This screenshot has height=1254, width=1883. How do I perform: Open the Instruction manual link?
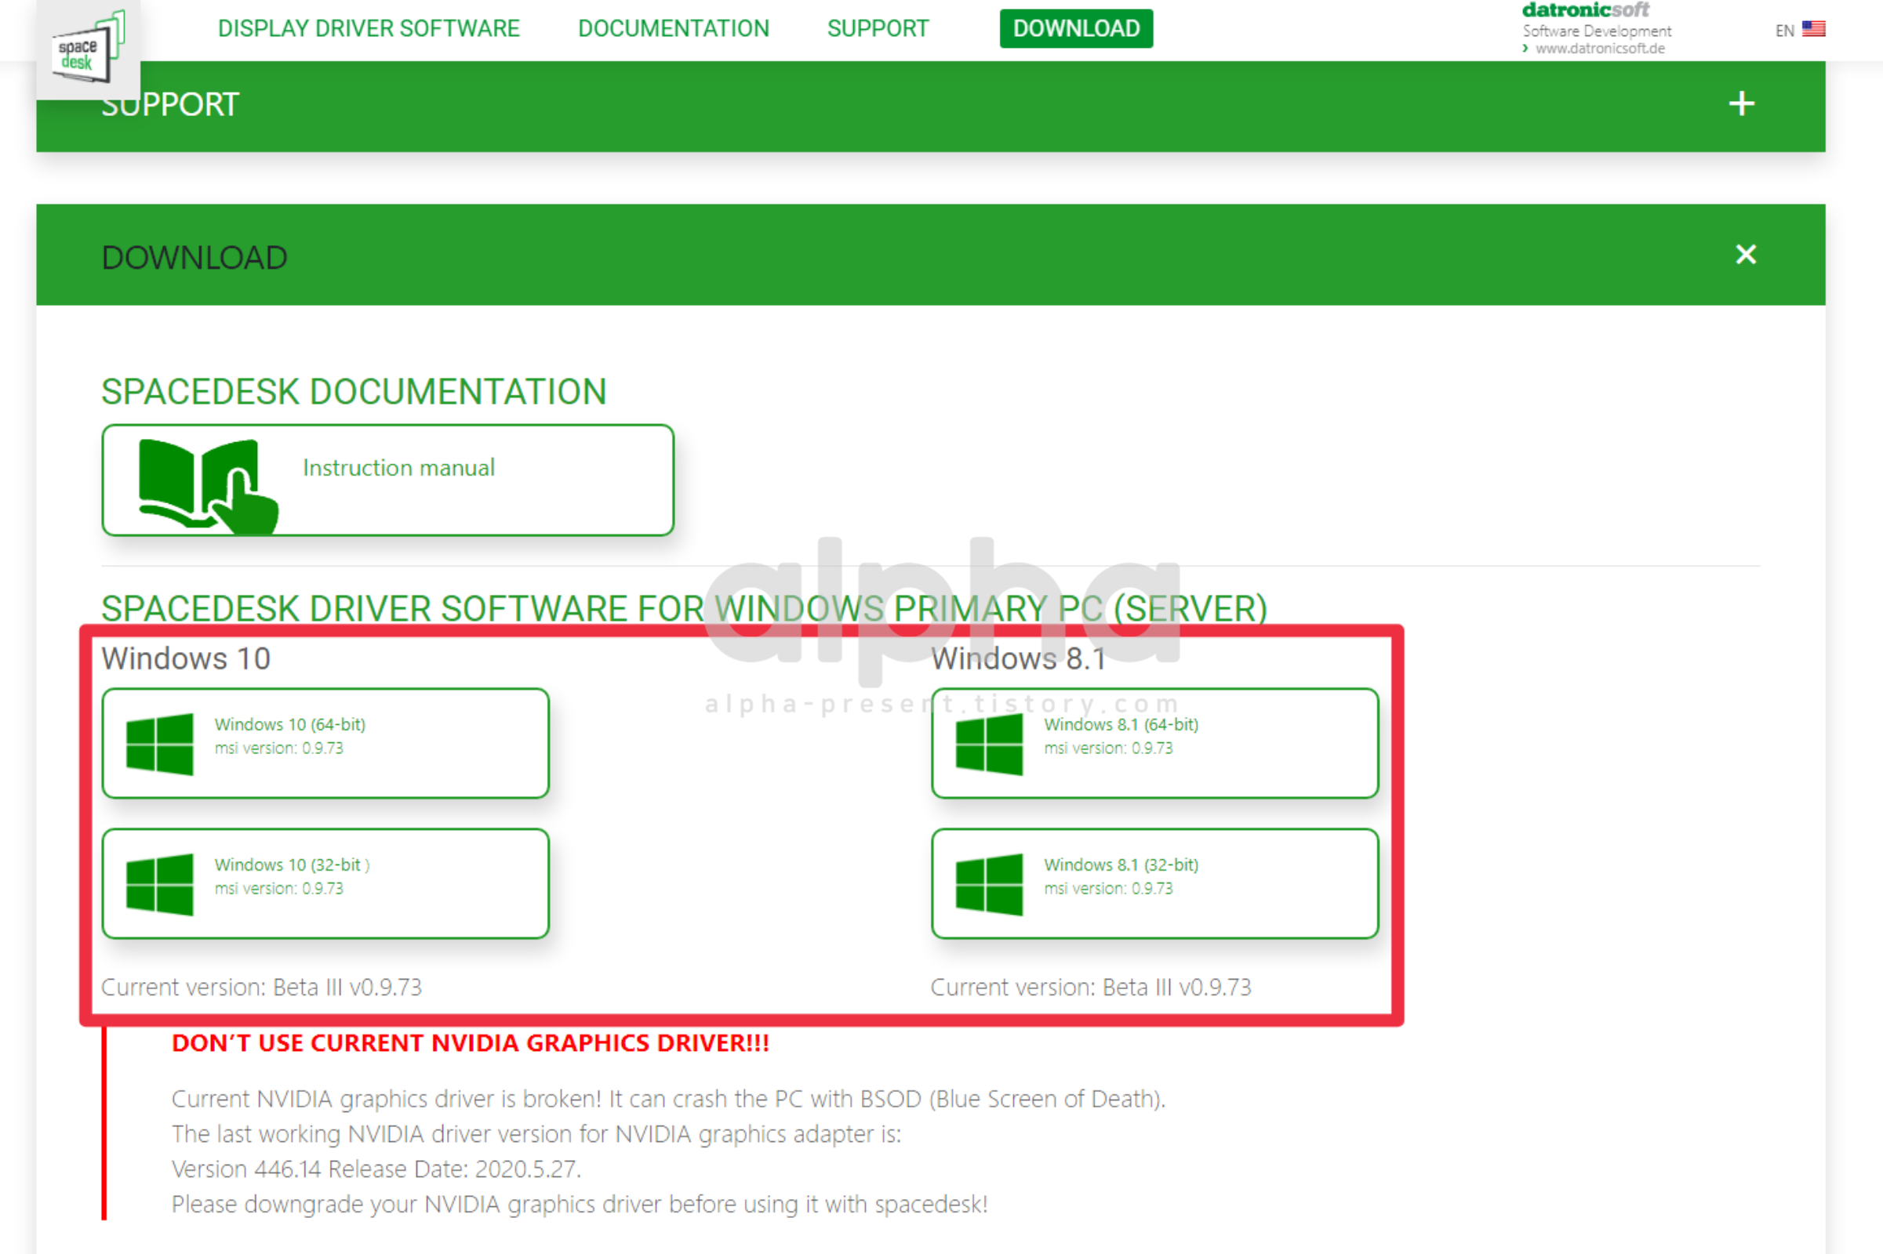click(x=398, y=467)
